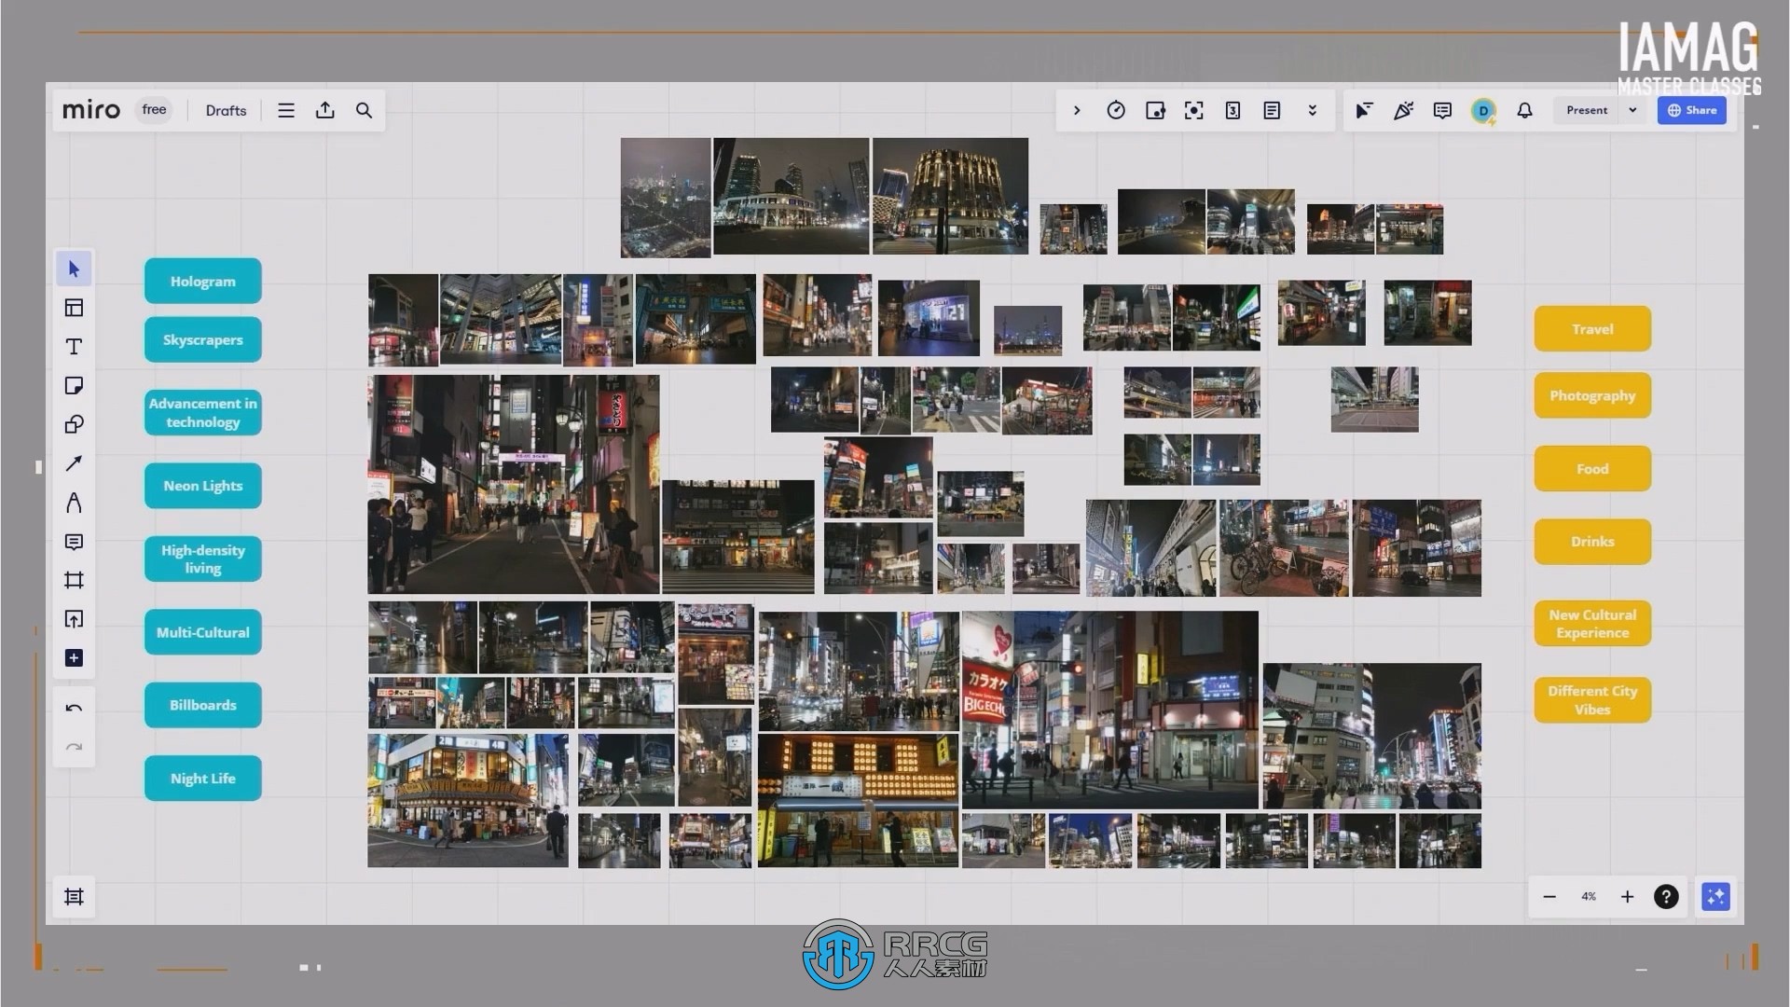Click the zoom-in plus button
1790x1007 pixels.
tap(1627, 895)
